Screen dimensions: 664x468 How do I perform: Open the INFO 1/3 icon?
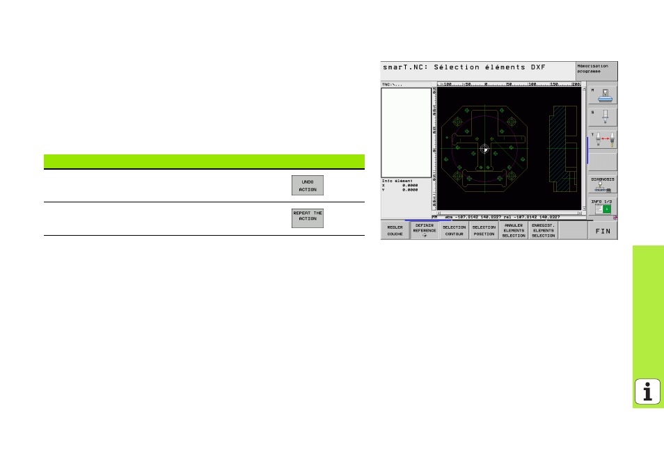tap(603, 207)
